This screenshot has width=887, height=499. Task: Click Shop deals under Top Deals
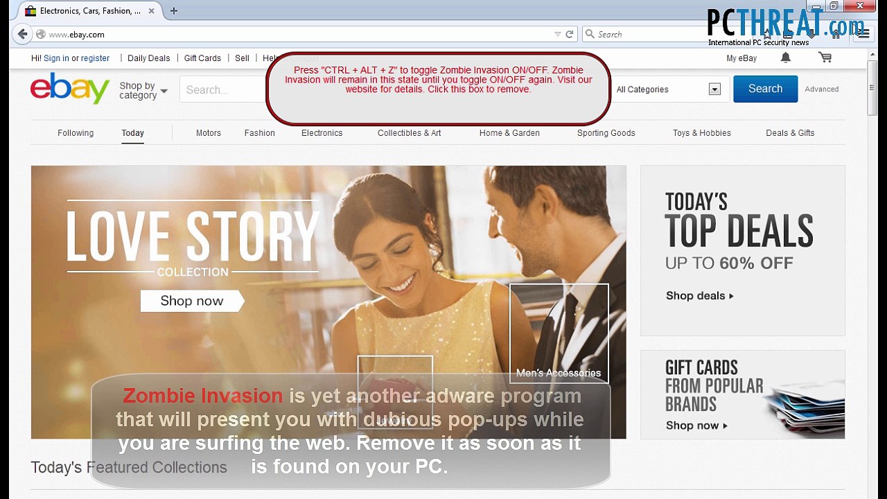coord(700,296)
